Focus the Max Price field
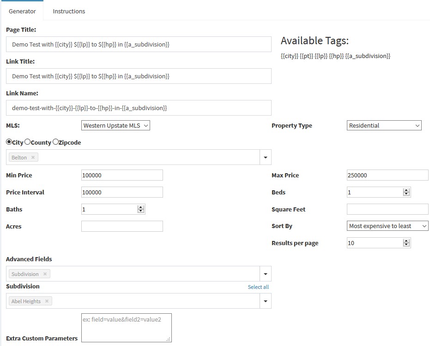The width and height of the screenshot is (430, 346). [x=388, y=175]
